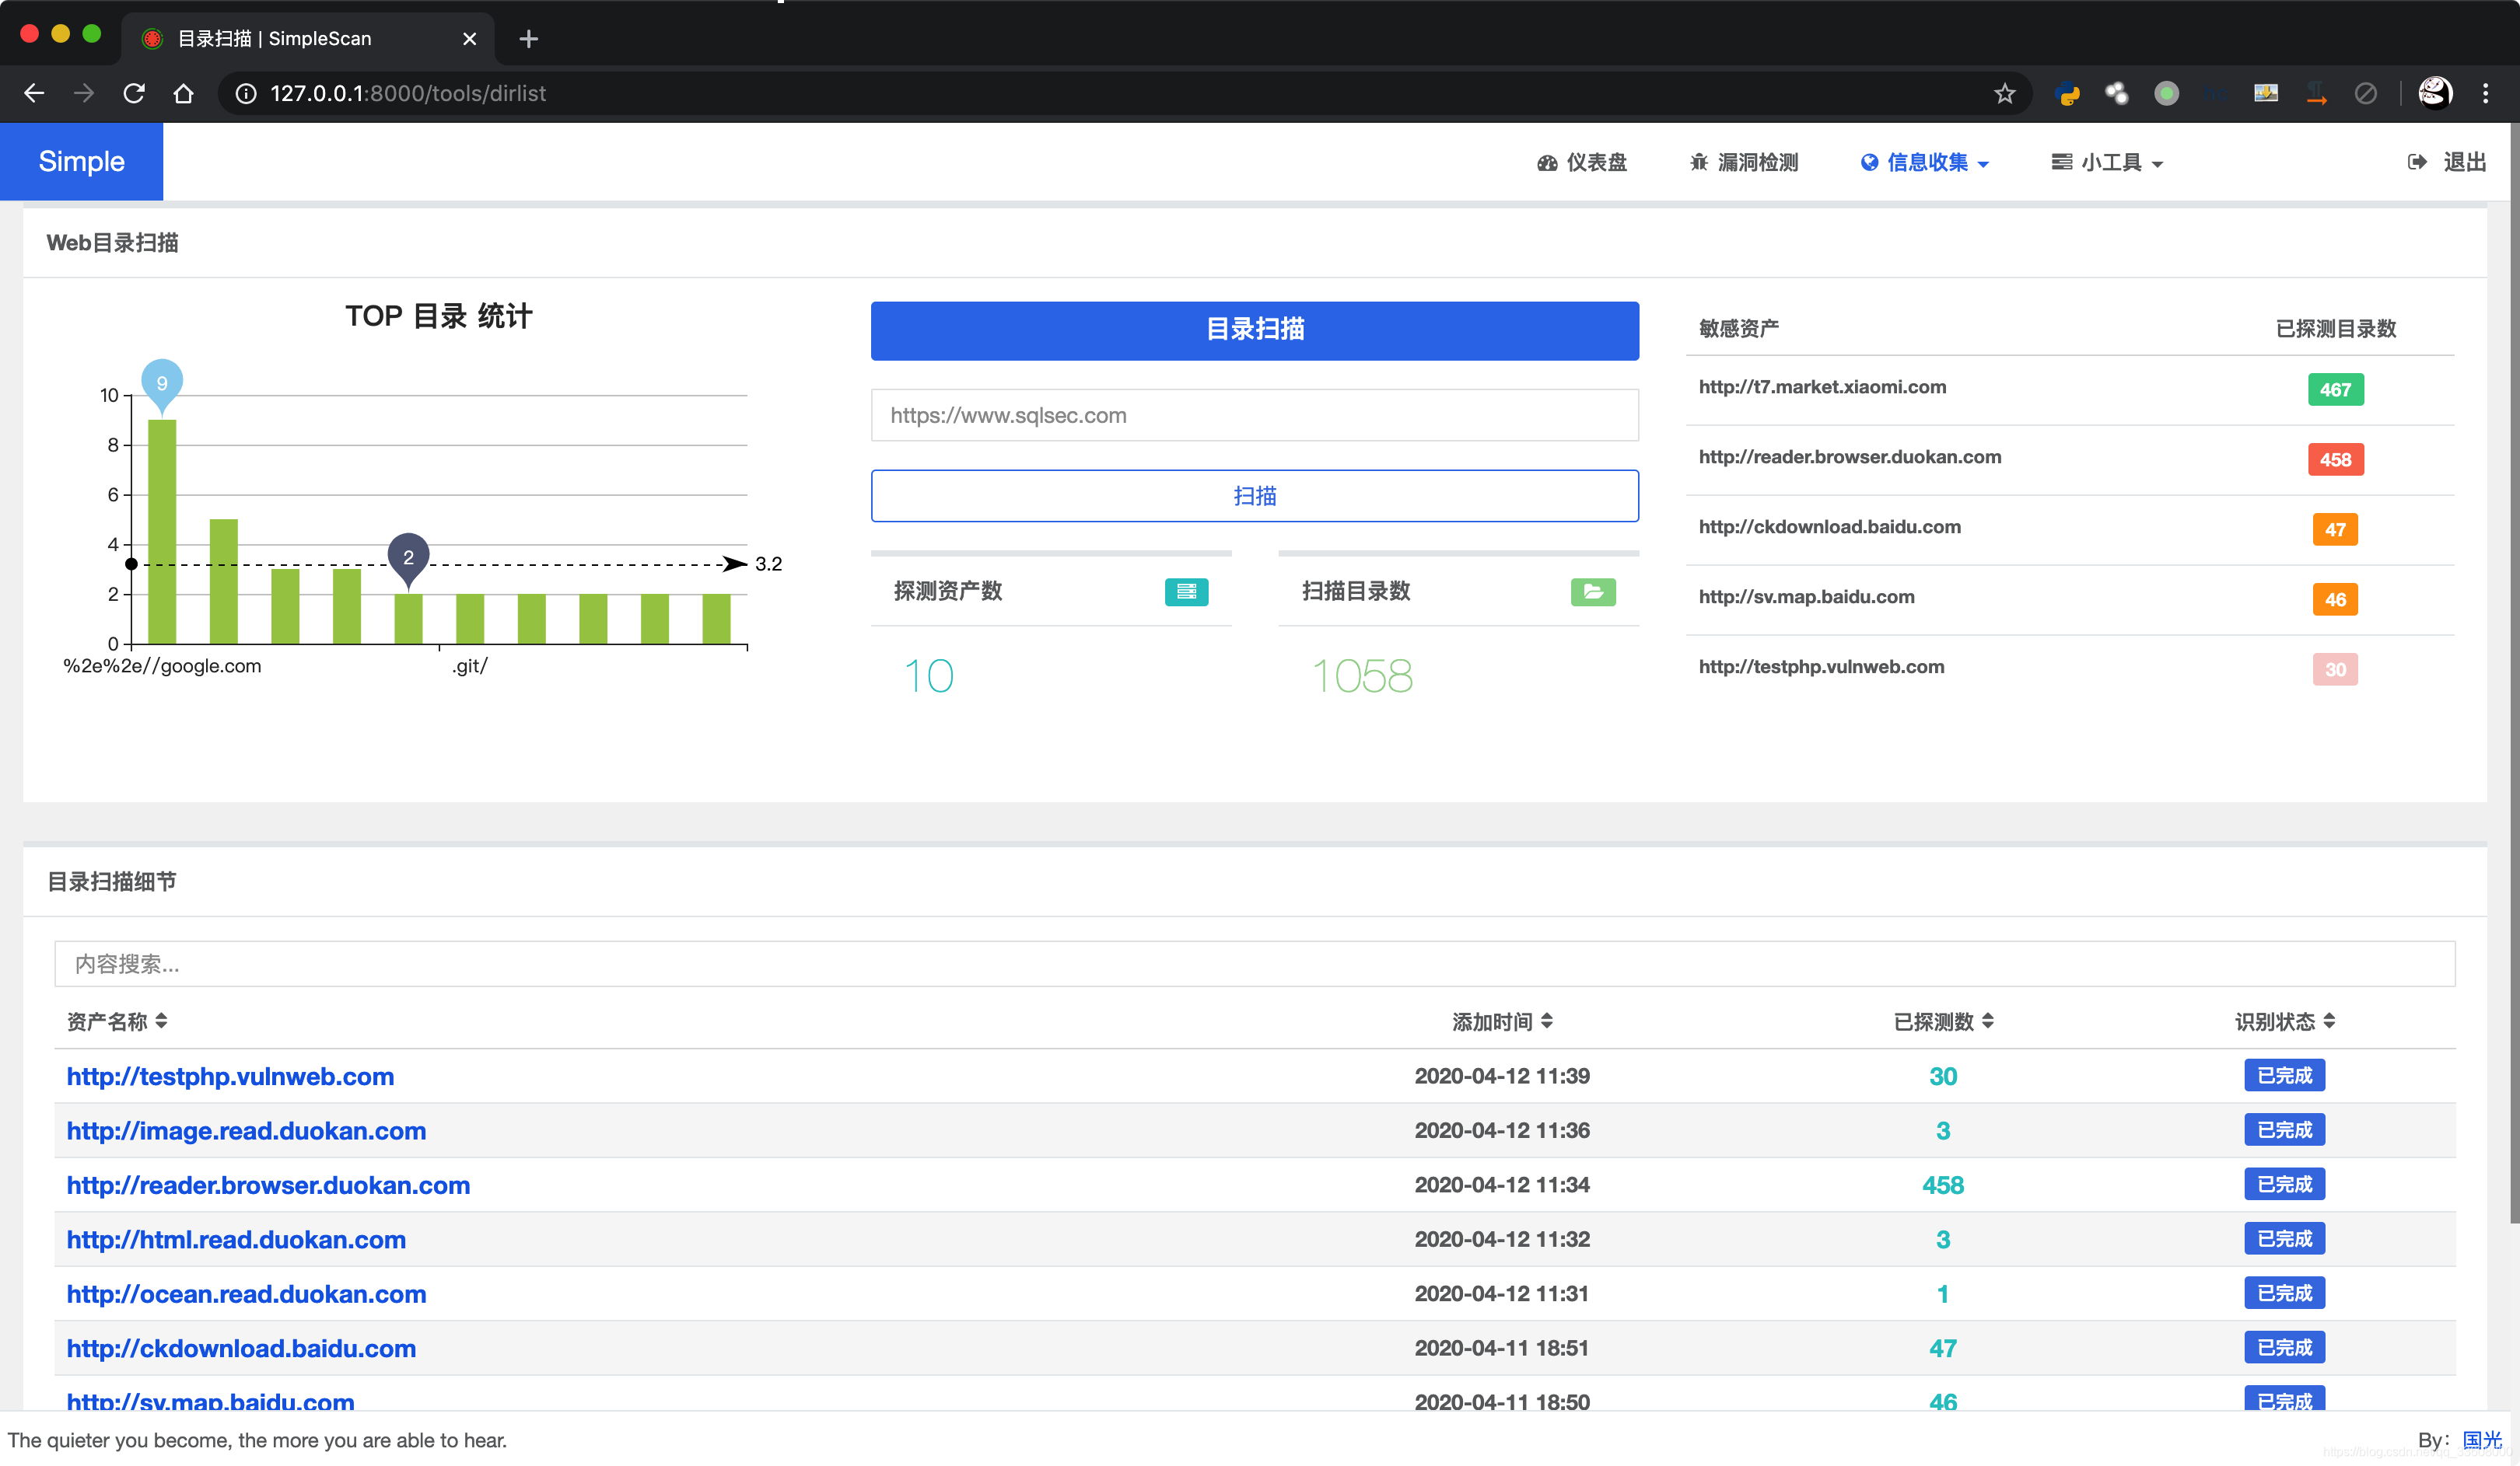Click the blocked circle extension icon

click(2365, 93)
